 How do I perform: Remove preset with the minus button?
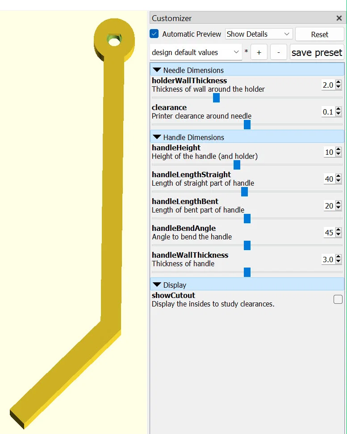(x=279, y=52)
